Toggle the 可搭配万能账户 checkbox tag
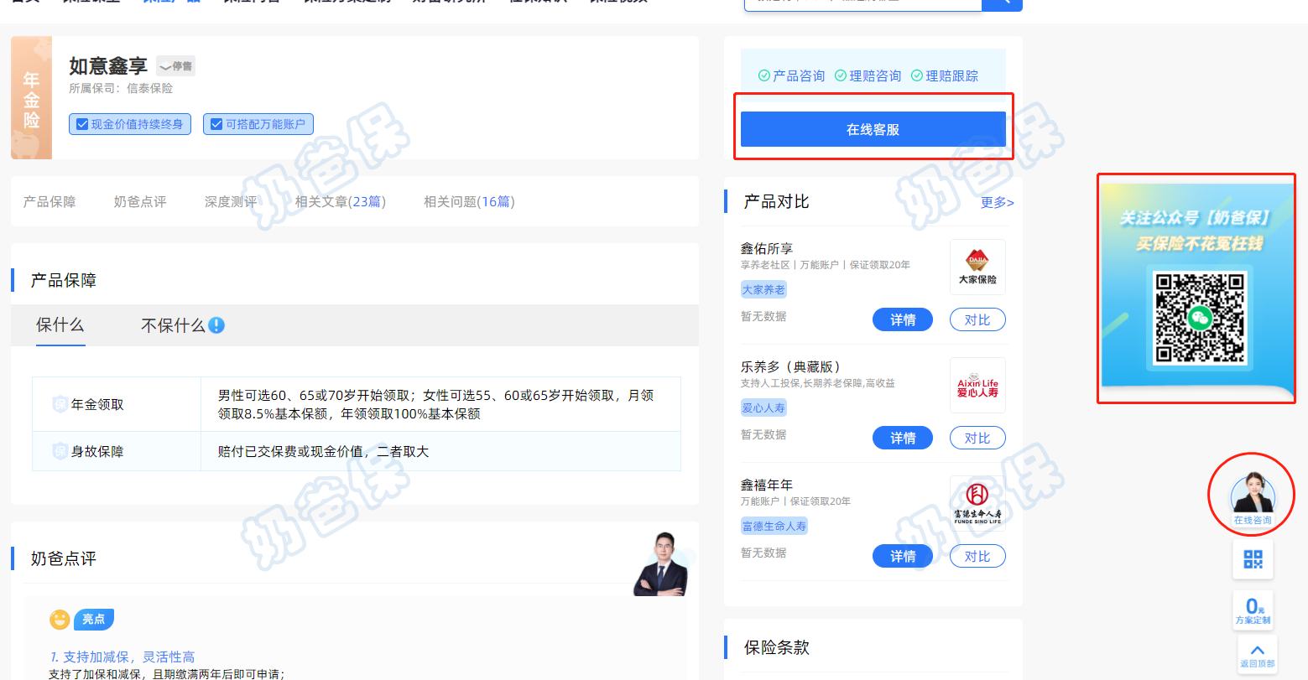The image size is (1308, 680). [258, 124]
